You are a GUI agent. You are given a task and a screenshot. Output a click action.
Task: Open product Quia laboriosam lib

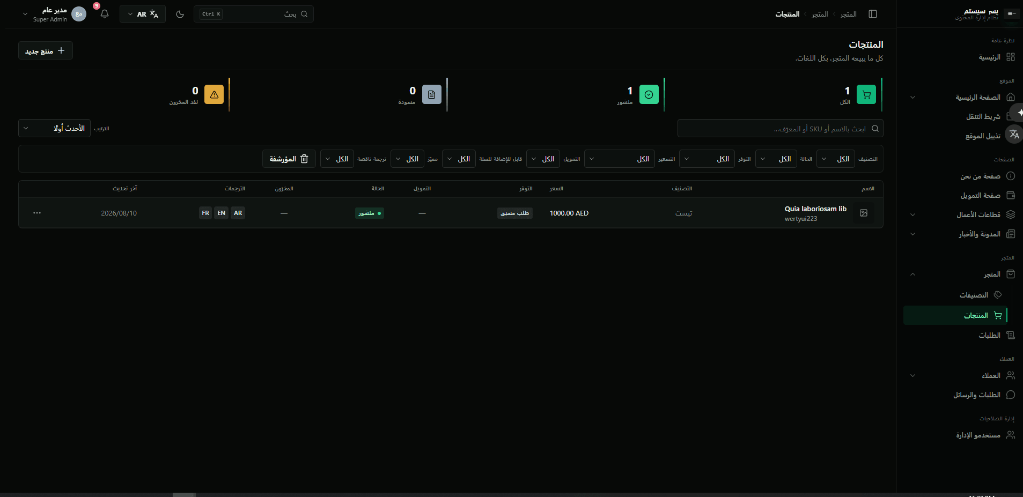pos(815,209)
